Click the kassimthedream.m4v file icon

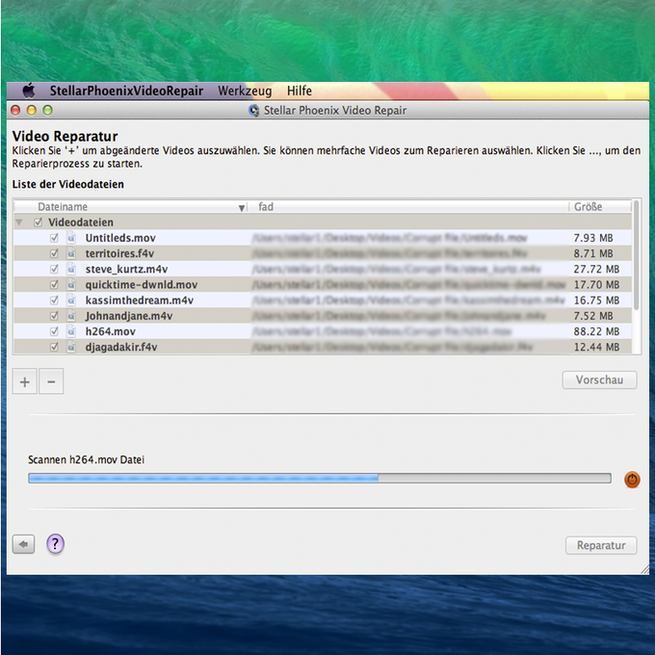pos(71,300)
